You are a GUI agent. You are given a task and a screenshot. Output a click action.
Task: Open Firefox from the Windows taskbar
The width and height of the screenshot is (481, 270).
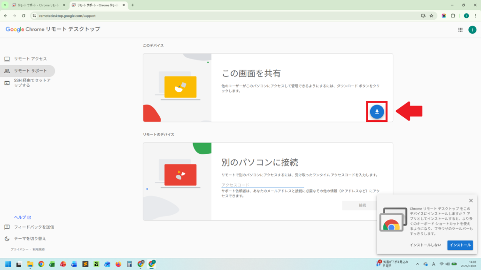click(x=118, y=264)
